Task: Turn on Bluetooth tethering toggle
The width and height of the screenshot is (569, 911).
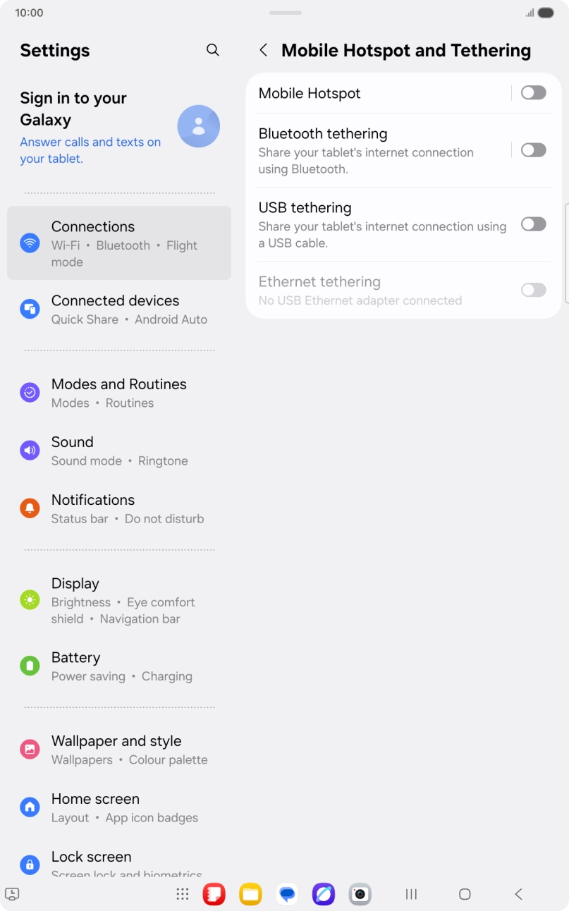Action: pyautogui.click(x=533, y=150)
